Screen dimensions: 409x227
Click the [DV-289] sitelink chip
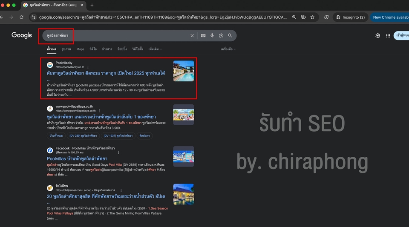coord(83,136)
